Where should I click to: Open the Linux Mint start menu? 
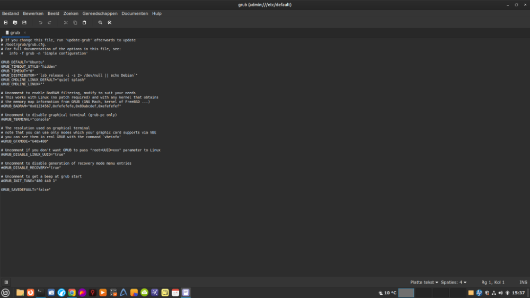[x=6, y=293]
